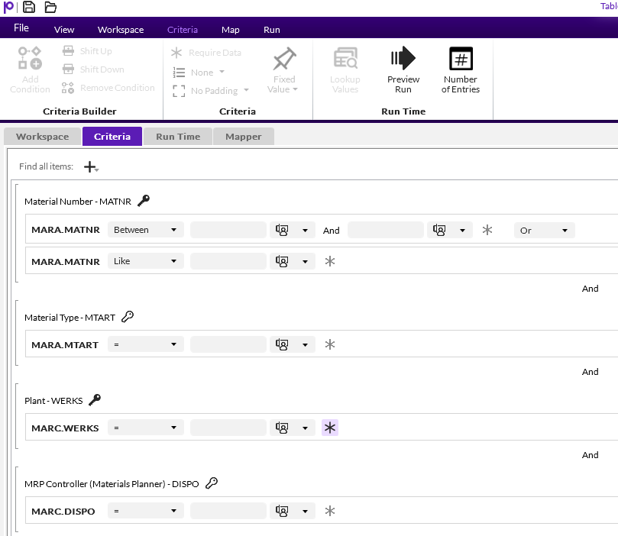This screenshot has height=536, width=618.
Task: Select the Criteria ribbon tab
Action: [183, 30]
